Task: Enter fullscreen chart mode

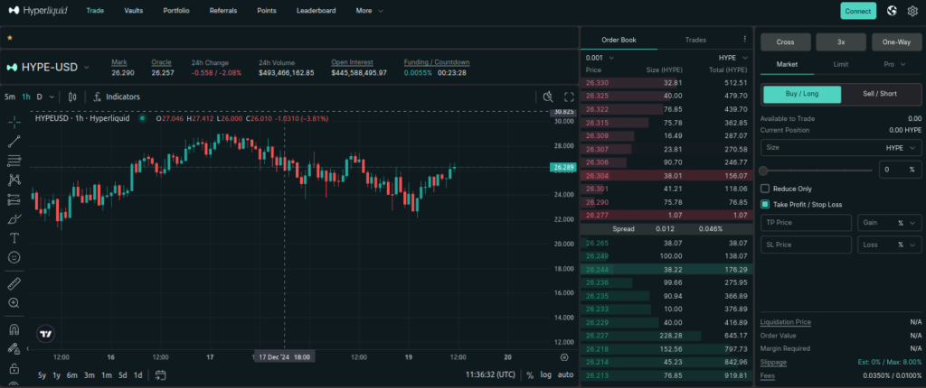Action: tap(569, 97)
